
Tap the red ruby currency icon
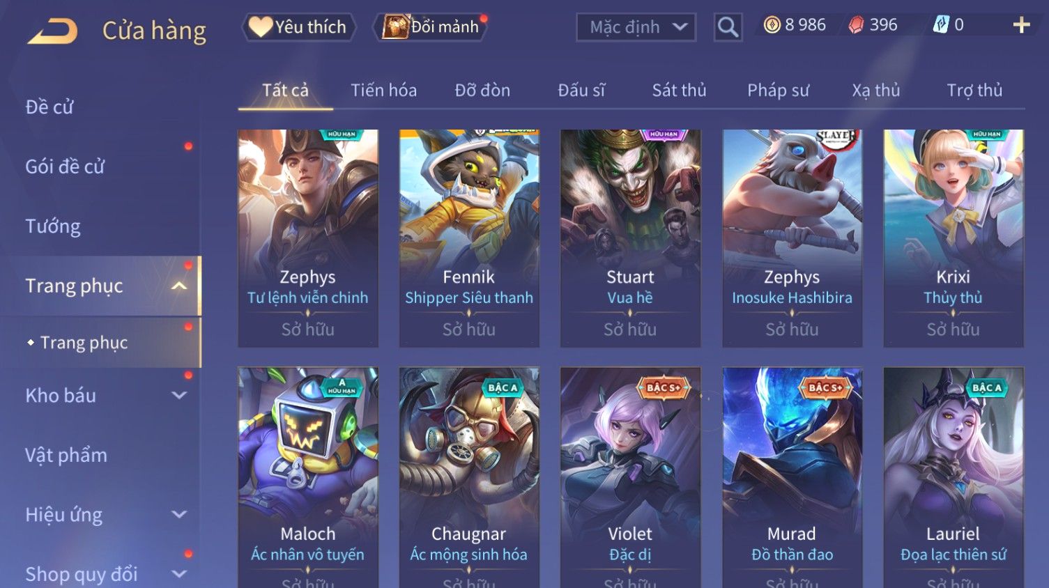coord(856,25)
